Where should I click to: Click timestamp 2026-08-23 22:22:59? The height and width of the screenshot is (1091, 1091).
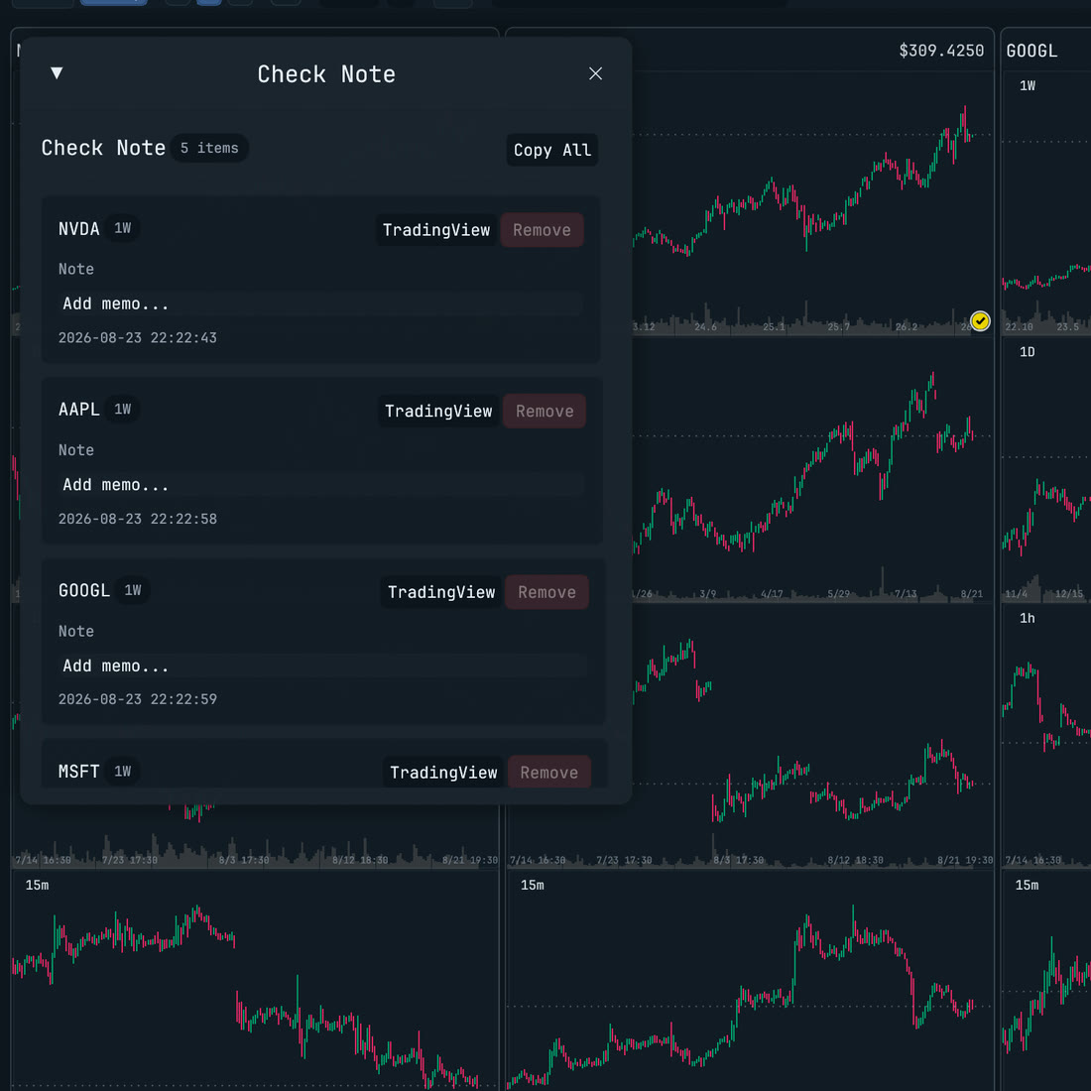click(137, 699)
